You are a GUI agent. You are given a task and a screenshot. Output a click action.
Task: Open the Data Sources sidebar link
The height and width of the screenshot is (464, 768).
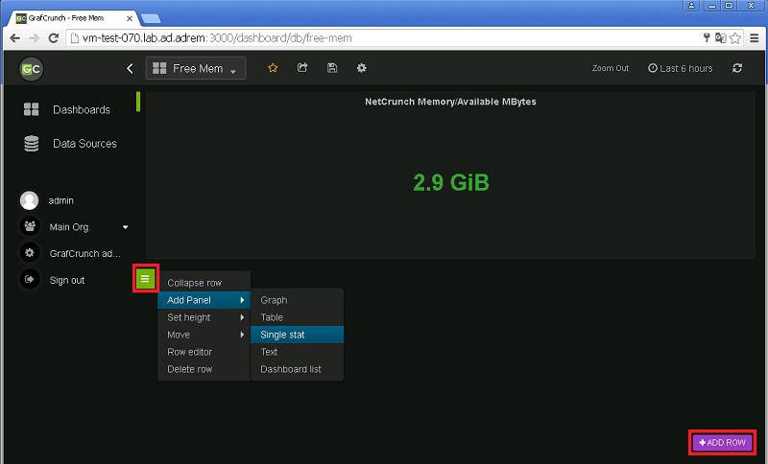(x=84, y=143)
